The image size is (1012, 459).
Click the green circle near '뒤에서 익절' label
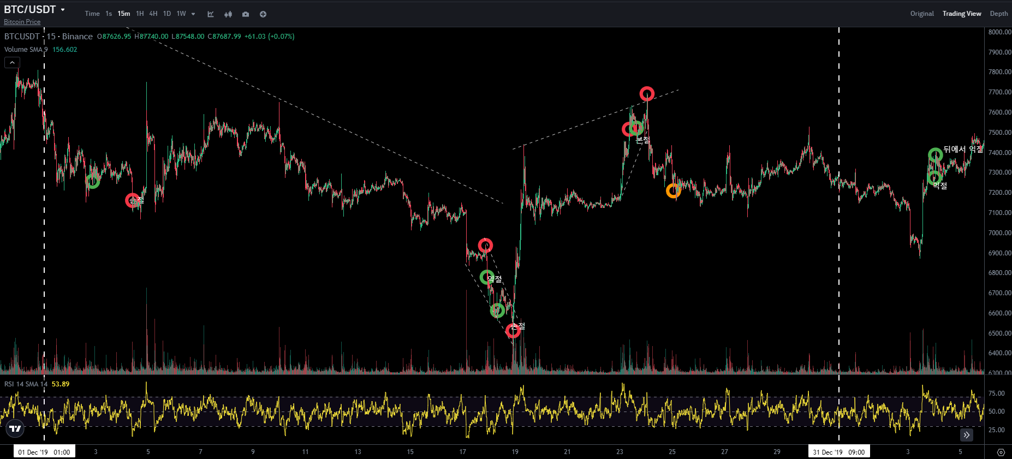(936, 155)
